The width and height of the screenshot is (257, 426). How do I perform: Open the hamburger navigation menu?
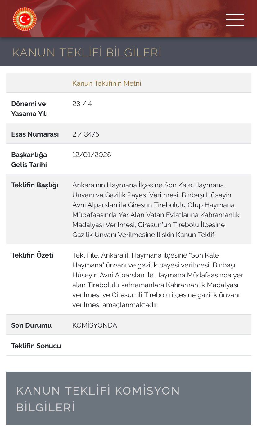click(x=235, y=20)
